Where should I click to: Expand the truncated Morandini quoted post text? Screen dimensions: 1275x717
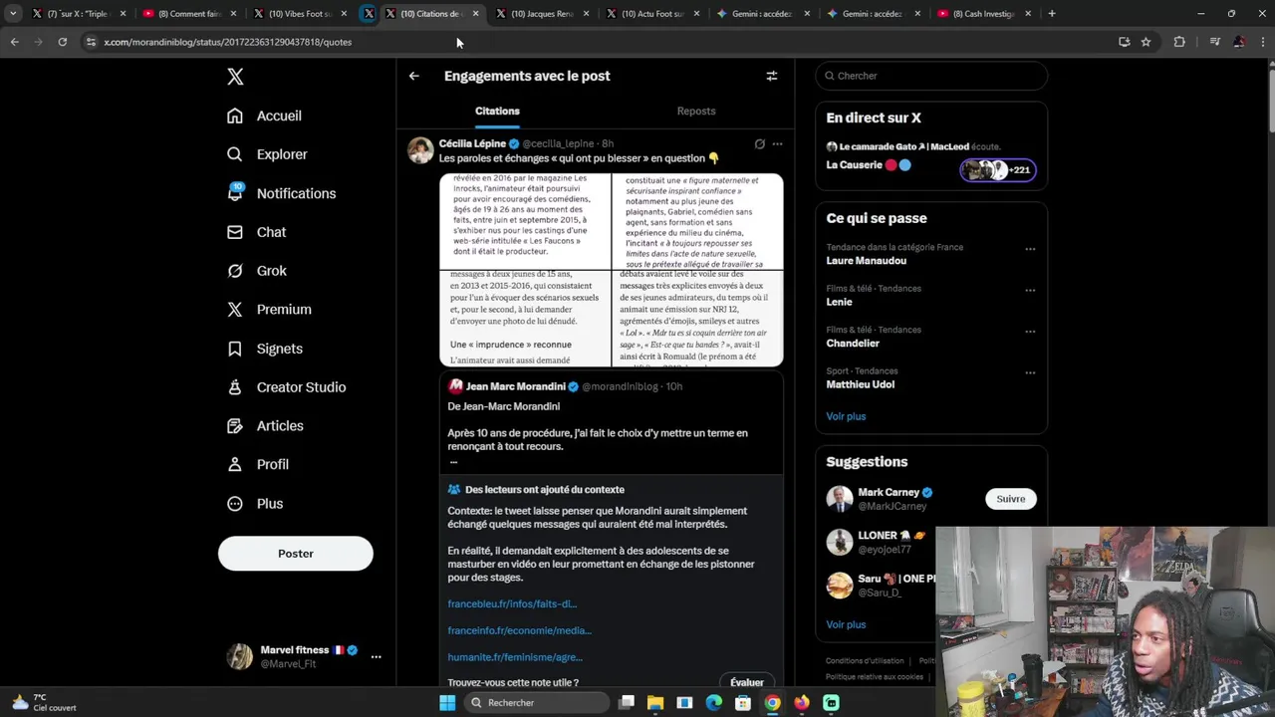453,461
